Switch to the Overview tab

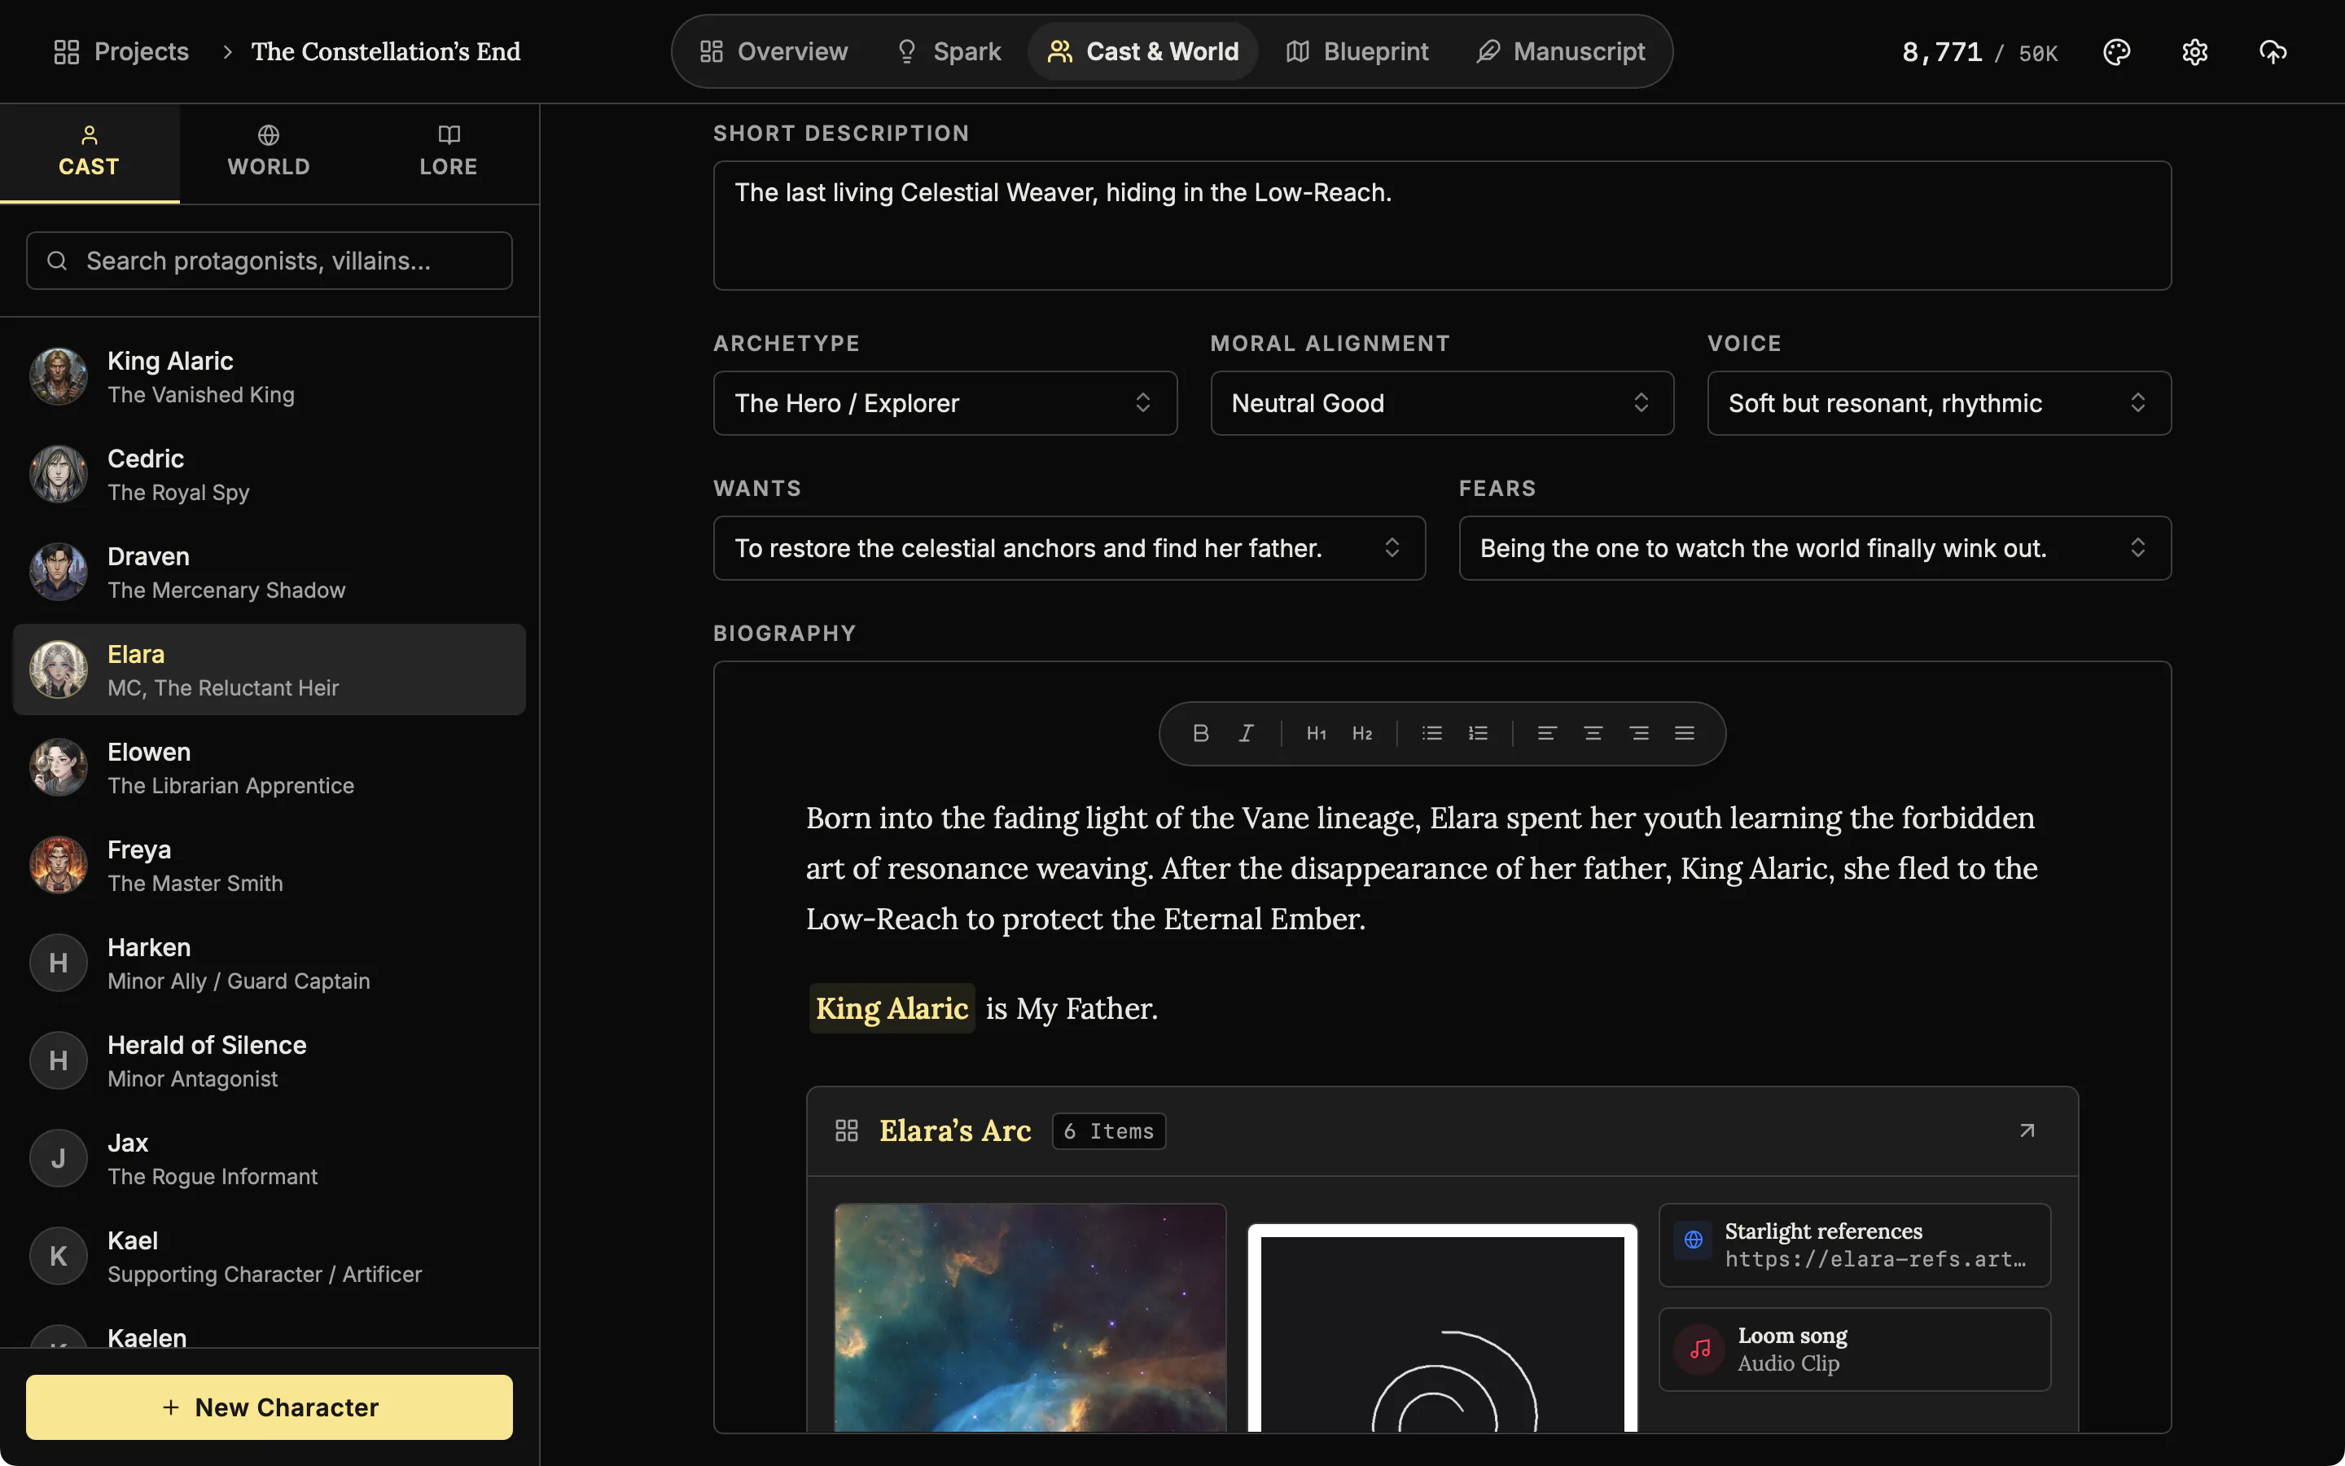[774, 51]
